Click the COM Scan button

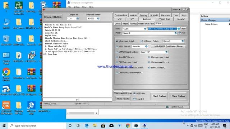[118, 93]
